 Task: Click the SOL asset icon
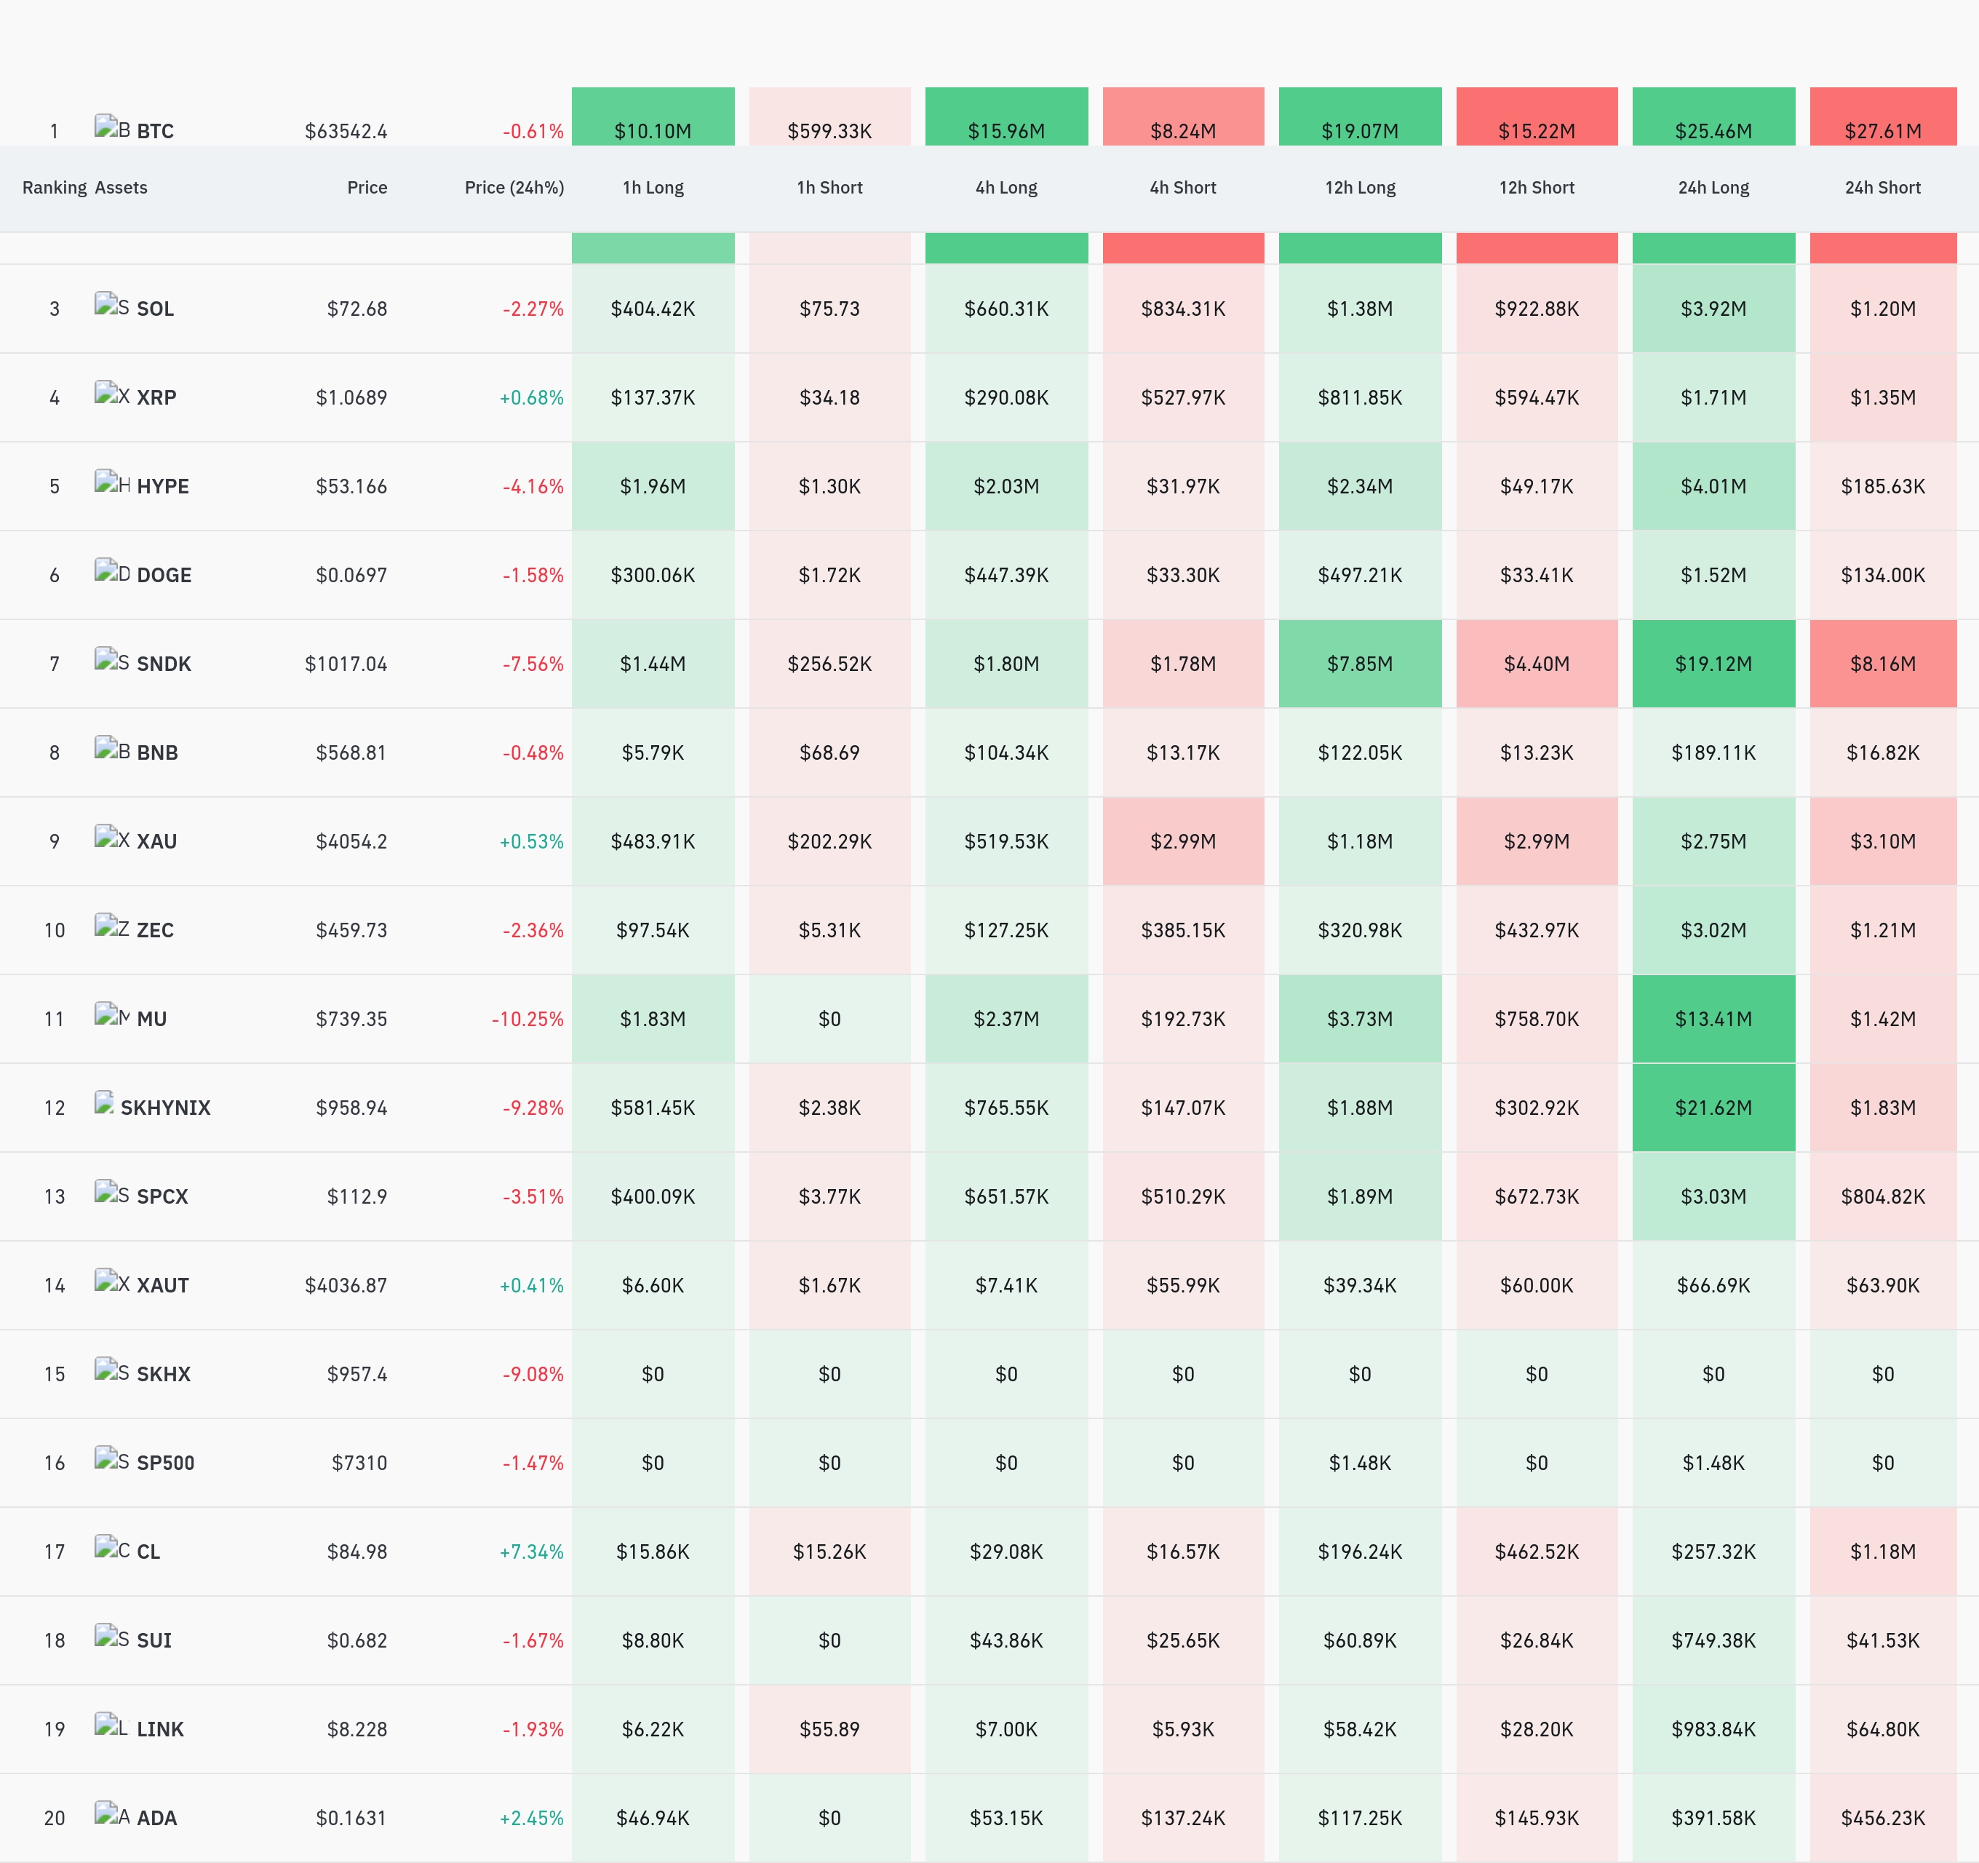click(x=111, y=305)
